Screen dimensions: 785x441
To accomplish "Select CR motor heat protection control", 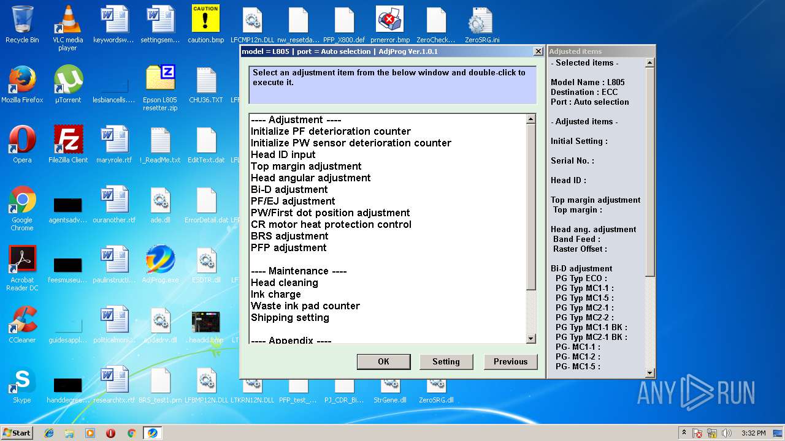I will pos(331,224).
